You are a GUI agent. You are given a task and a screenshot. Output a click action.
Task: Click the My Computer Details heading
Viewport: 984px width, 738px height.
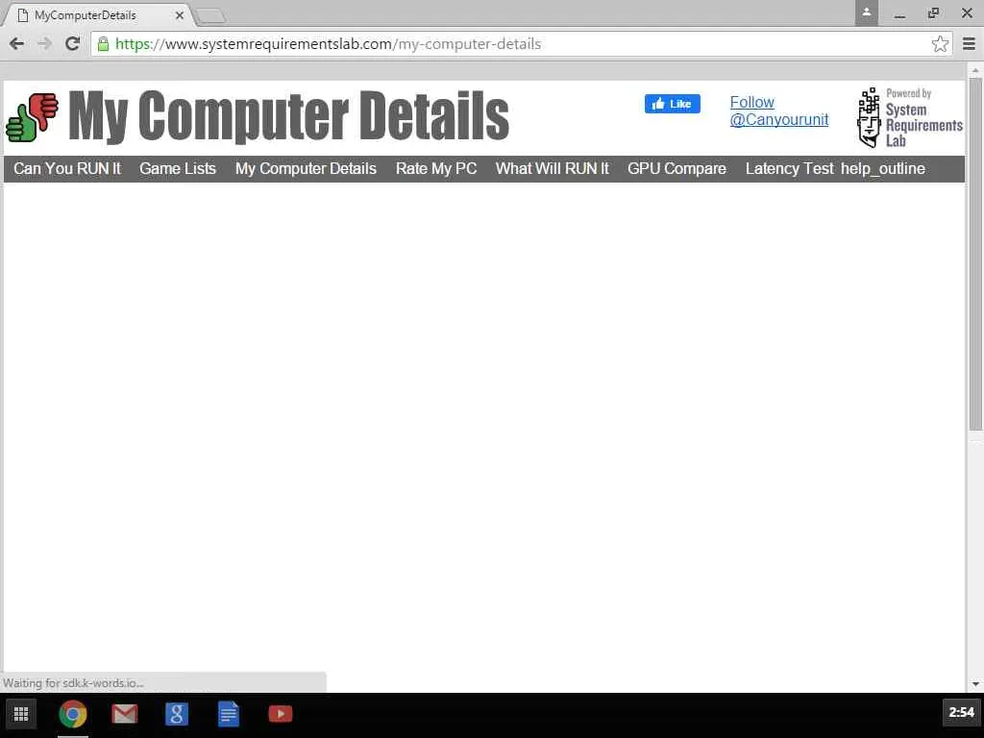(x=288, y=116)
